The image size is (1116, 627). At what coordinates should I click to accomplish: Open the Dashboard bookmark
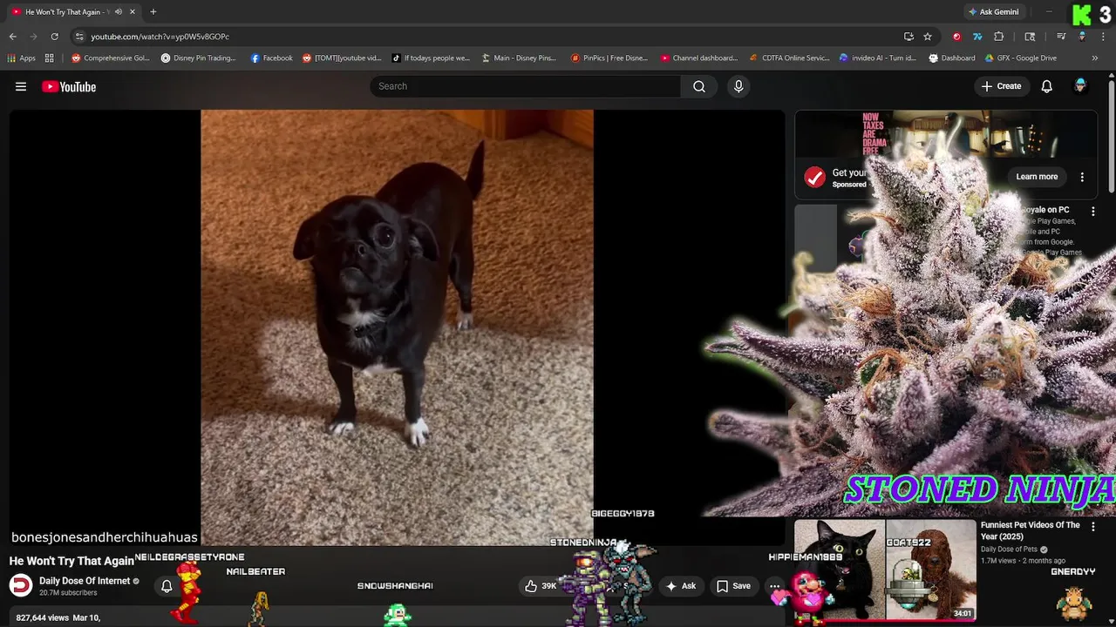point(952,58)
